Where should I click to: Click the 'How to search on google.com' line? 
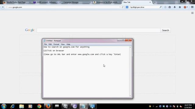click(x=66, y=47)
